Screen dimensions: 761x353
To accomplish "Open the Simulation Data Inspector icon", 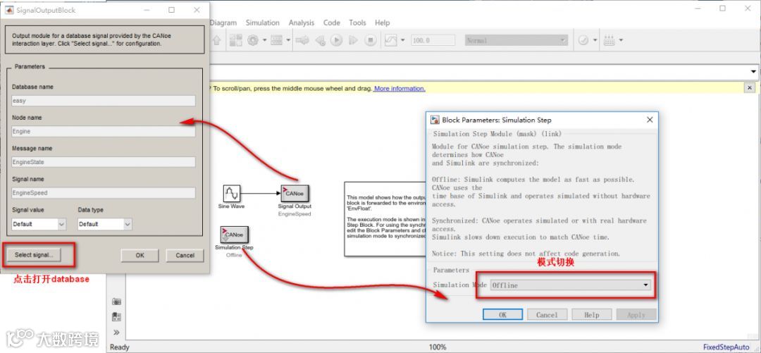I will 390,41.
